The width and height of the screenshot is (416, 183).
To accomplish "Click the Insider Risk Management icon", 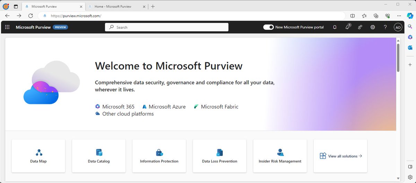I will [280, 153].
